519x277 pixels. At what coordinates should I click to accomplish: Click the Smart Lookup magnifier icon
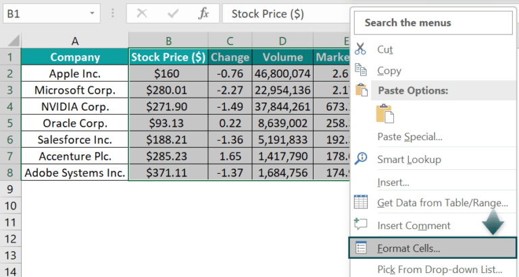coord(360,159)
